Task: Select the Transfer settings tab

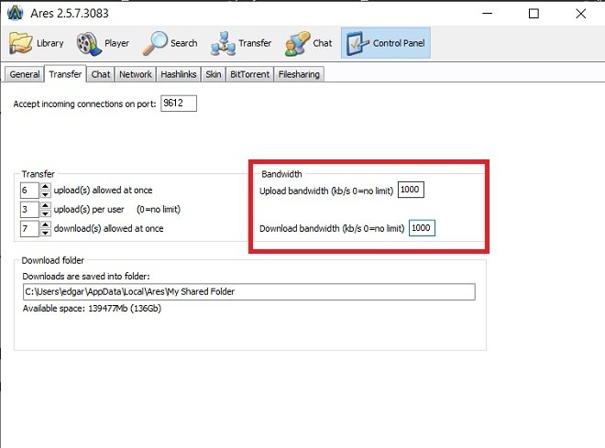Action: (65, 73)
